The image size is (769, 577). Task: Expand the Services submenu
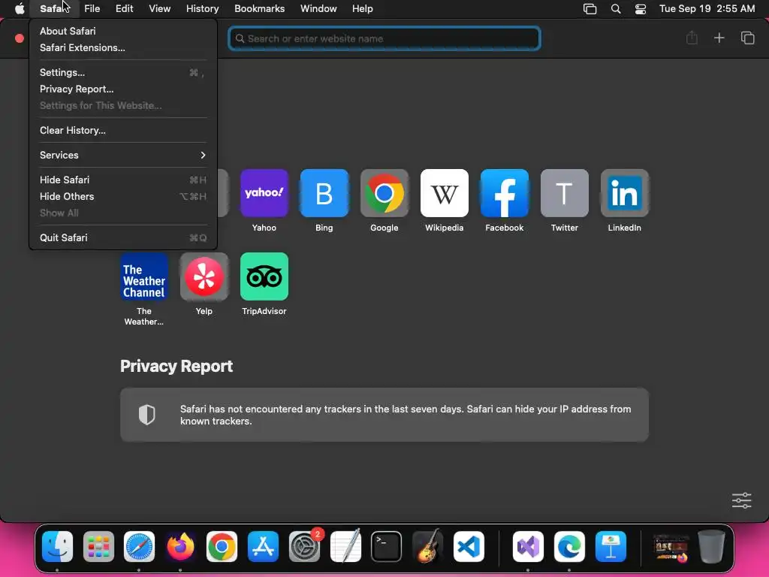click(123, 155)
